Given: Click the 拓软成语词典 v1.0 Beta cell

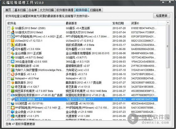Looking at the screenshot, I should click(x=80, y=45).
